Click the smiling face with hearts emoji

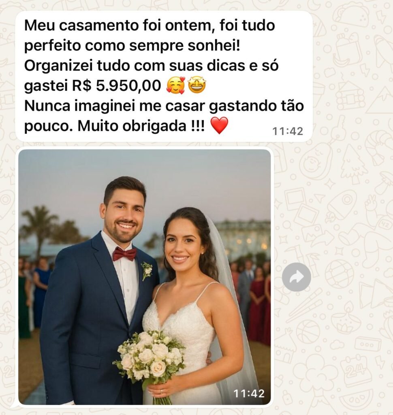tap(176, 86)
